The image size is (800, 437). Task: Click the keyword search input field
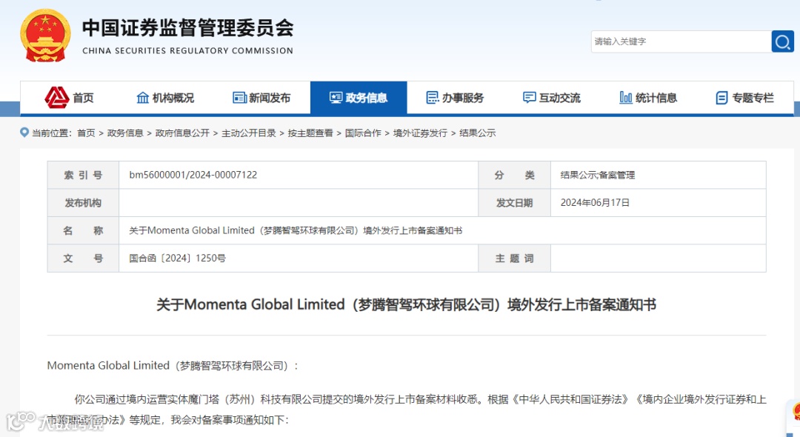coord(681,41)
